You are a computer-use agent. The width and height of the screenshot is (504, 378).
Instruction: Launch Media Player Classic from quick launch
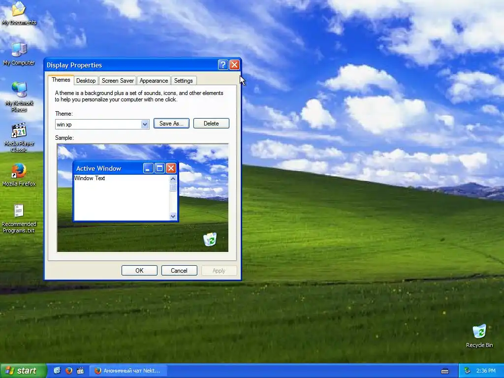pos(80,371)
